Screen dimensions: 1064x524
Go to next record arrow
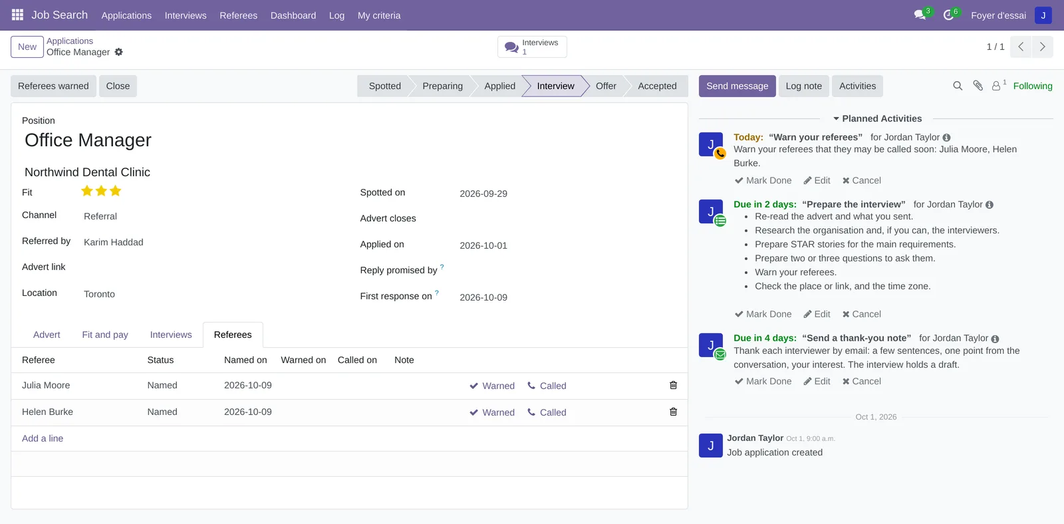1042,47
